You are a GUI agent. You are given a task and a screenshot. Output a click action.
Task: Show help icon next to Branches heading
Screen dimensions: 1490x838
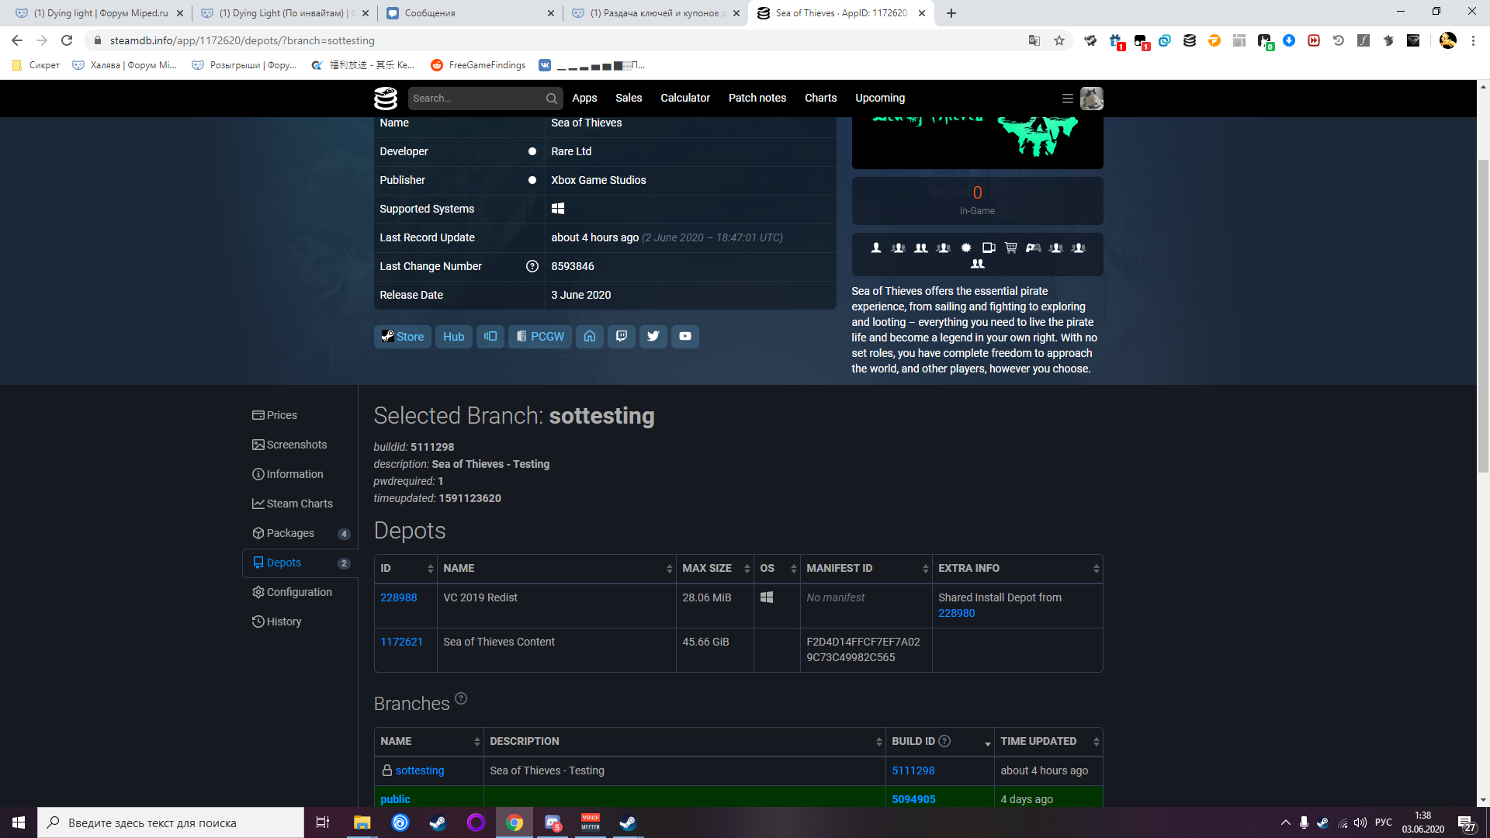tap(461, 698)
